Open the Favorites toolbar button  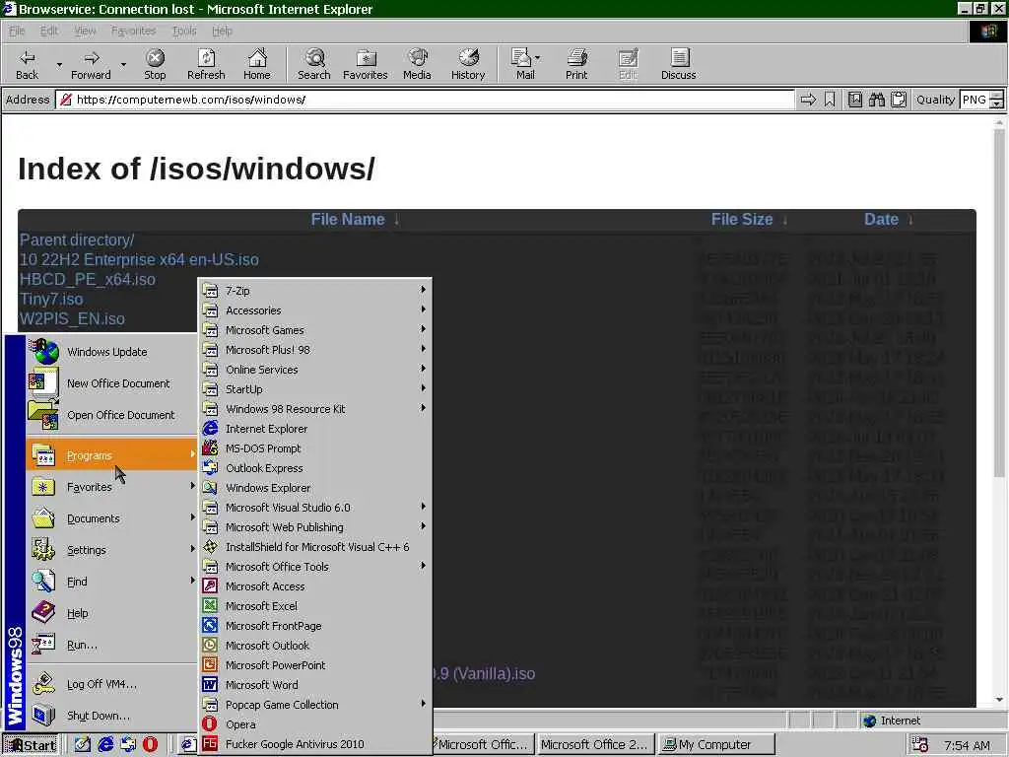click(x=365, y=64)
